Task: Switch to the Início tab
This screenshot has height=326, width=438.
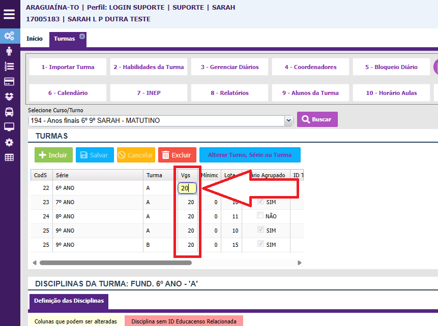Action: pos(35,39)
